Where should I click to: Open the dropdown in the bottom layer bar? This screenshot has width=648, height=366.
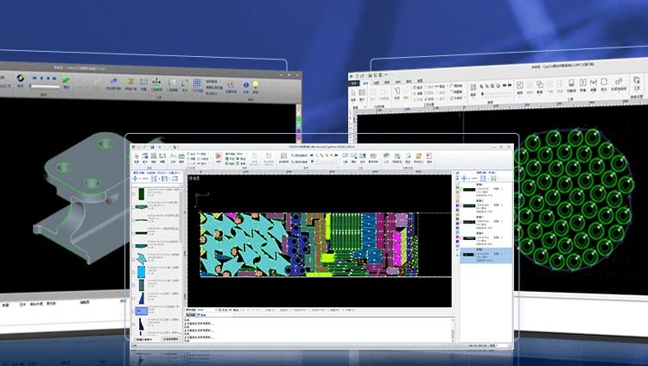click(x=206, y=309)
